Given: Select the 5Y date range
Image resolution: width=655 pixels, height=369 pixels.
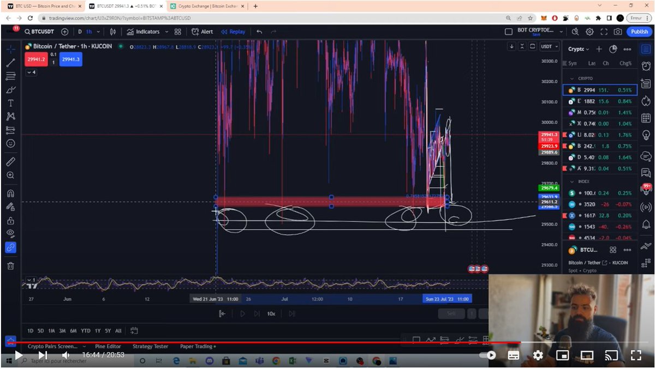Looking at the screenshot, I should [108, 331].
